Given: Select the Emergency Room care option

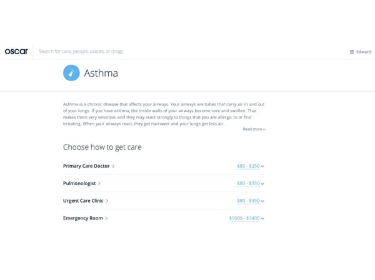Looking at the screenshot, I should (82, 218).
